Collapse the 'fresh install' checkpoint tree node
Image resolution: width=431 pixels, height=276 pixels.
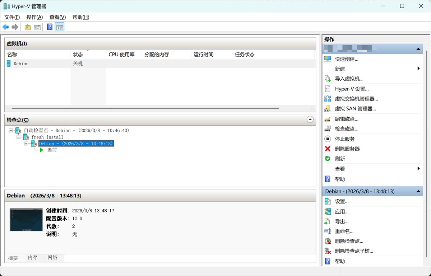pyautogui.click(x=19, y=137)
